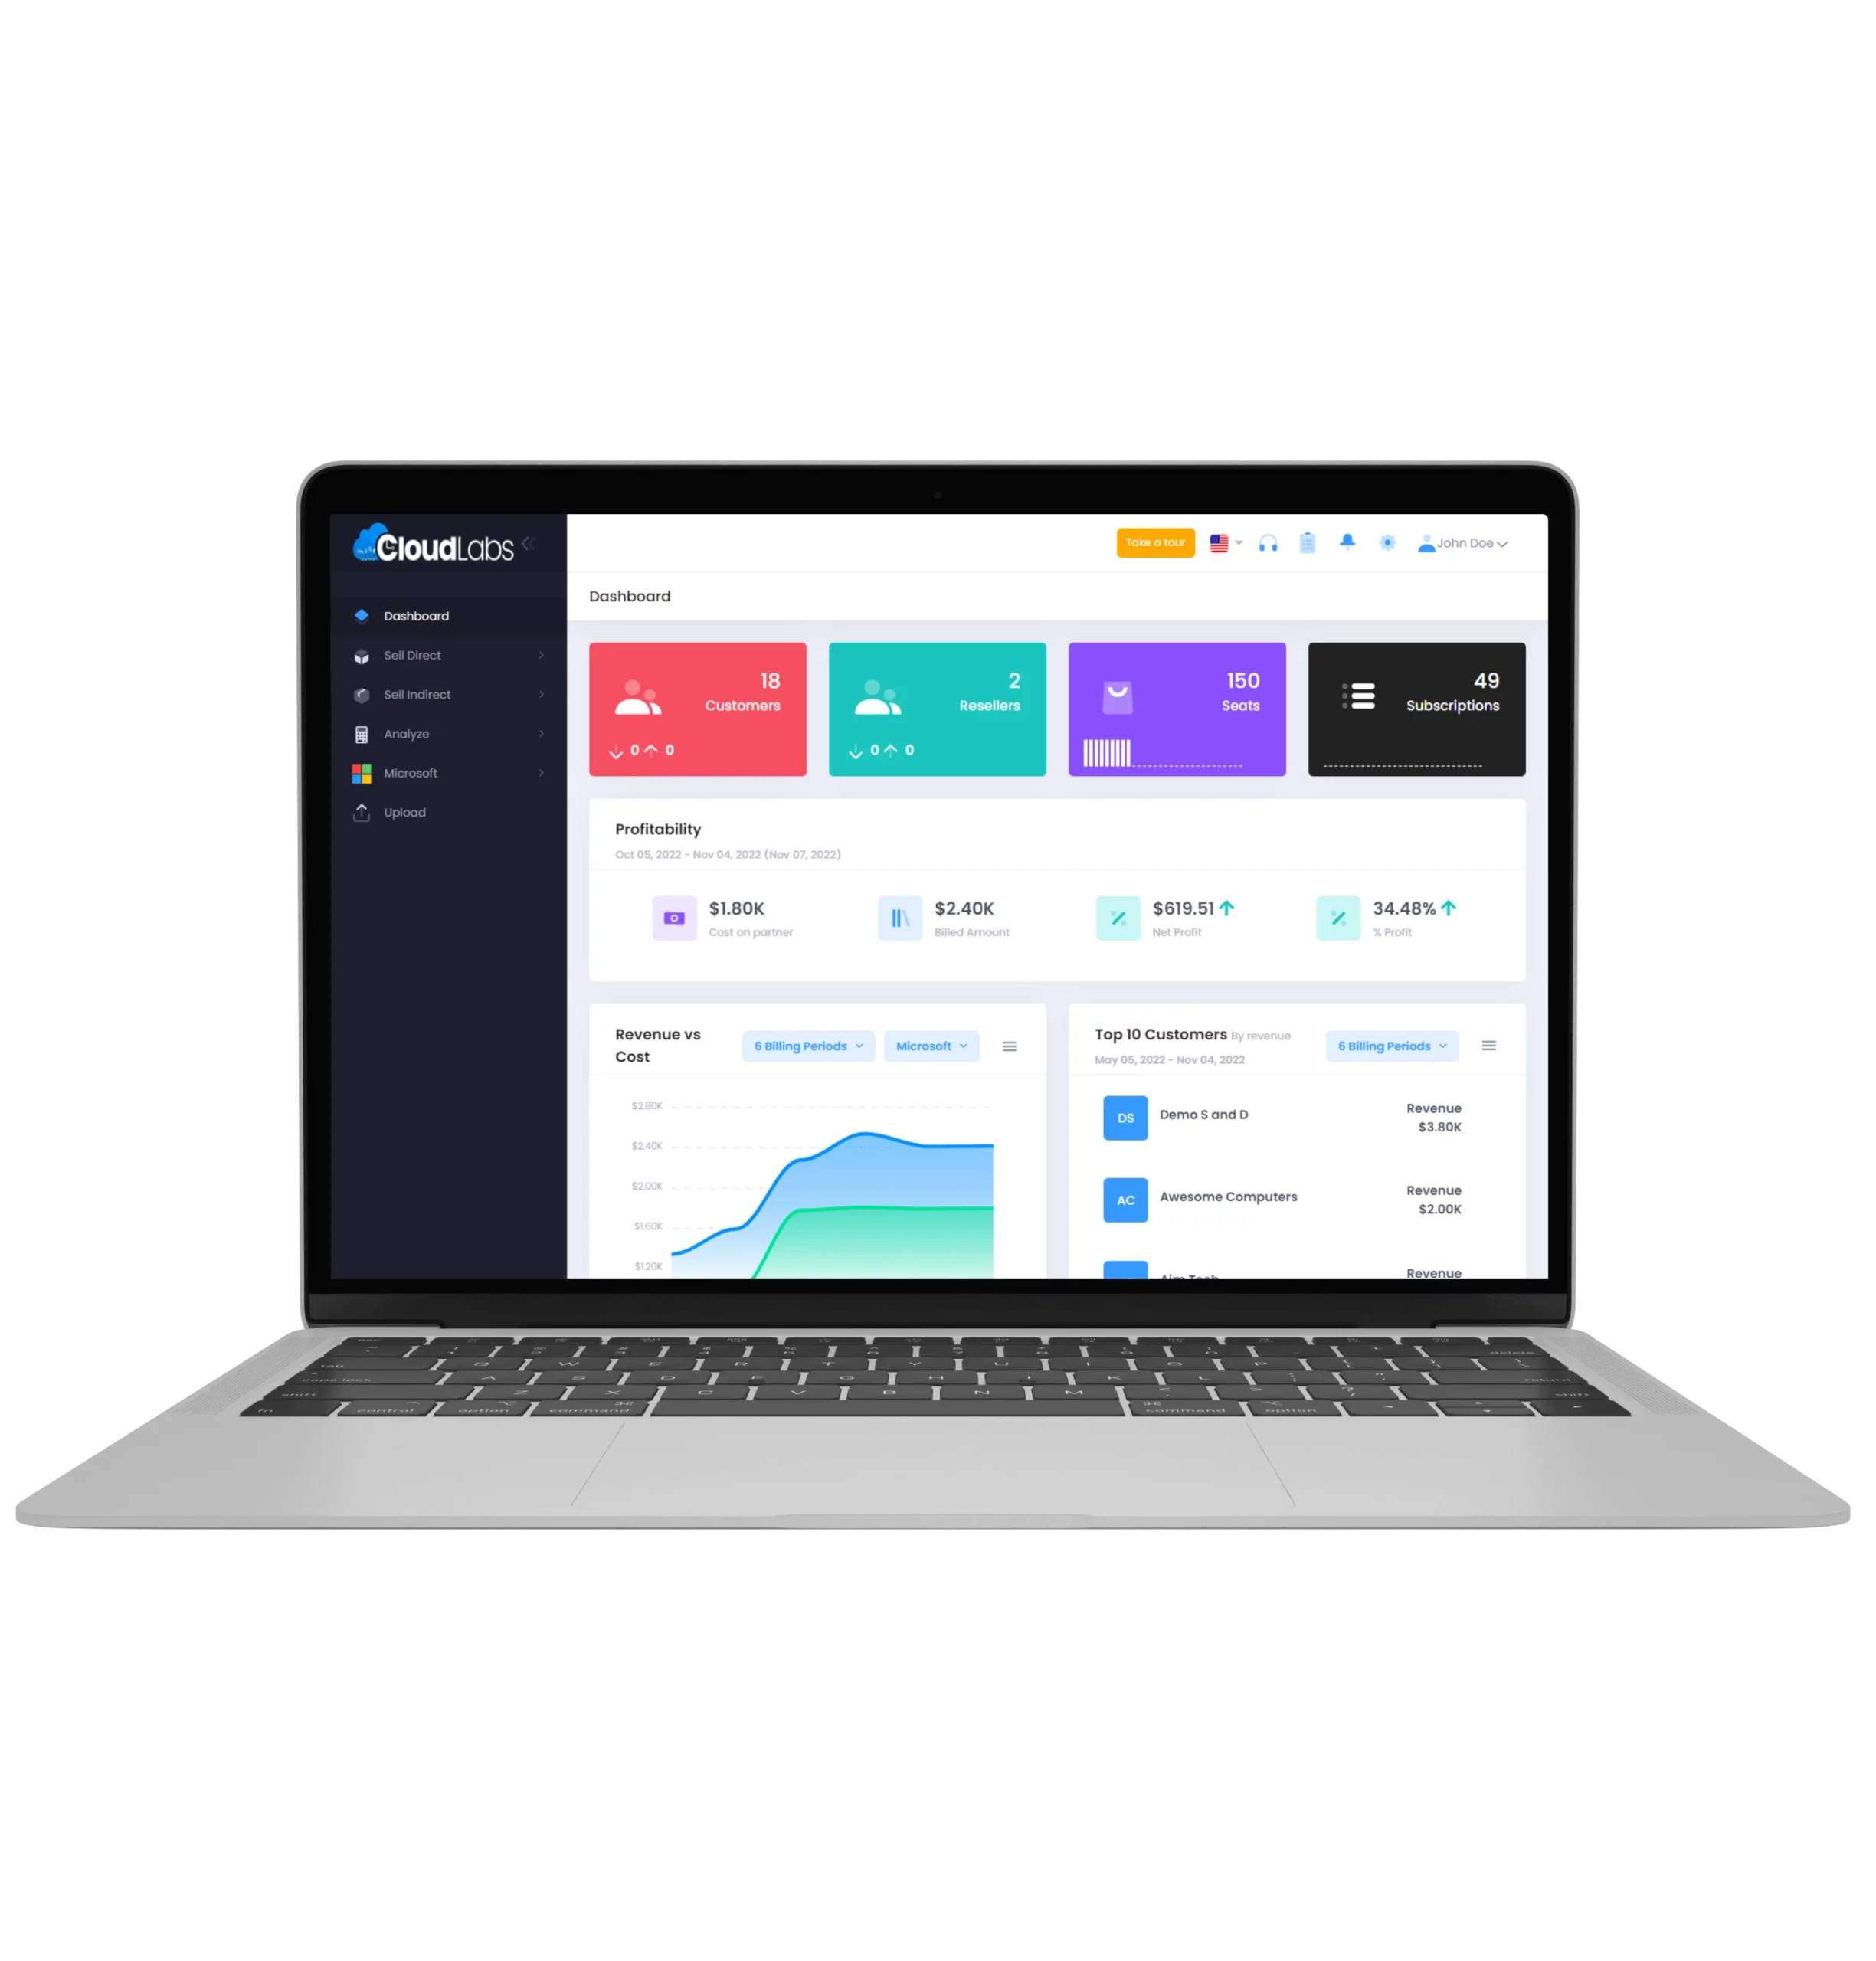Click the Sell Direct sidebar icon
This screenshot has width=1876, height=1961.
361,655
